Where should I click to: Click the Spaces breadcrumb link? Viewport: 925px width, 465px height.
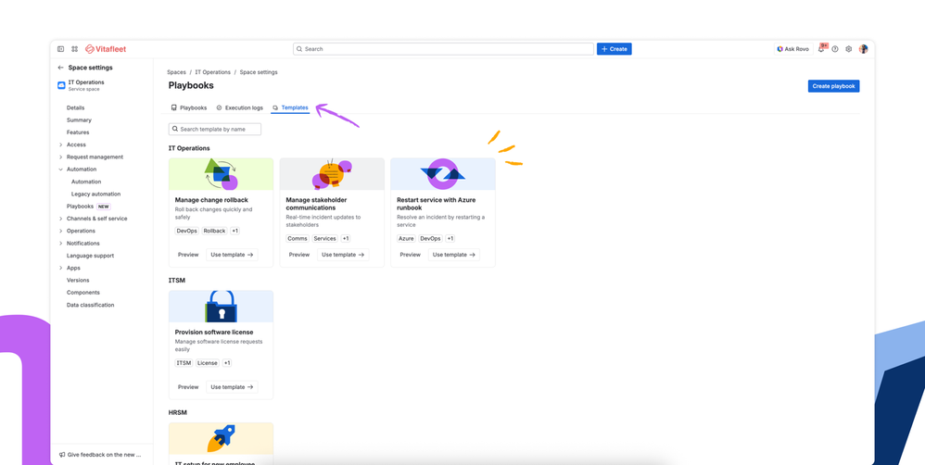click(176, 72)
